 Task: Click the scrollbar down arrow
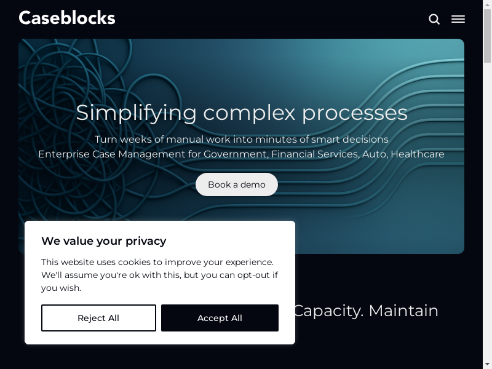487,364
